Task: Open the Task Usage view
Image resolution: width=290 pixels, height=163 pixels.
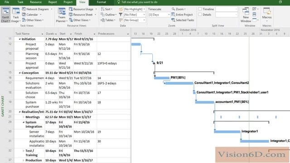Action: tap(16, 15)
